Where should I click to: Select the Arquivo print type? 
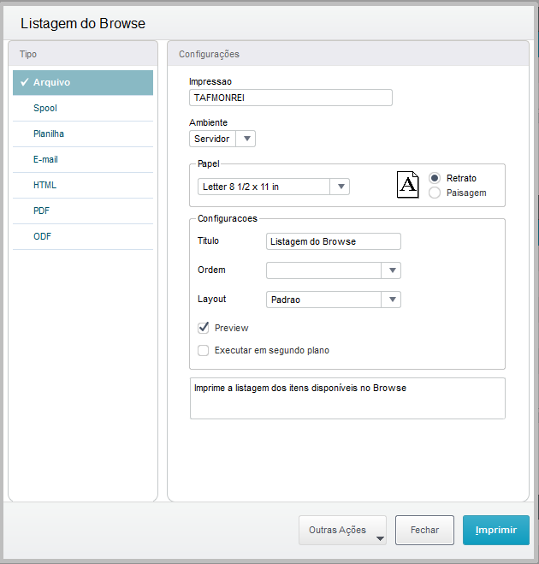point(83,83)
